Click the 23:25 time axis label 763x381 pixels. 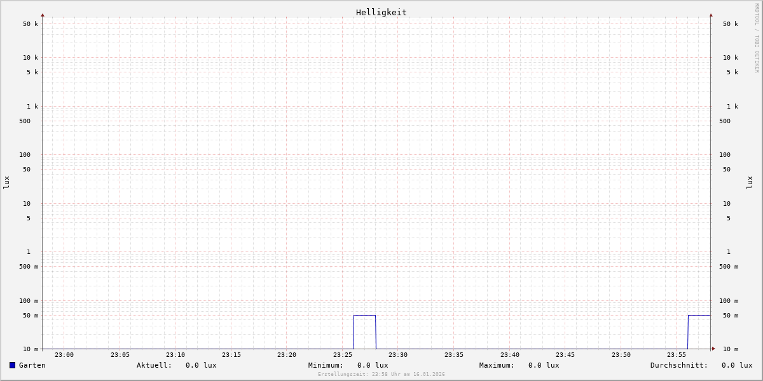(343, 355)
